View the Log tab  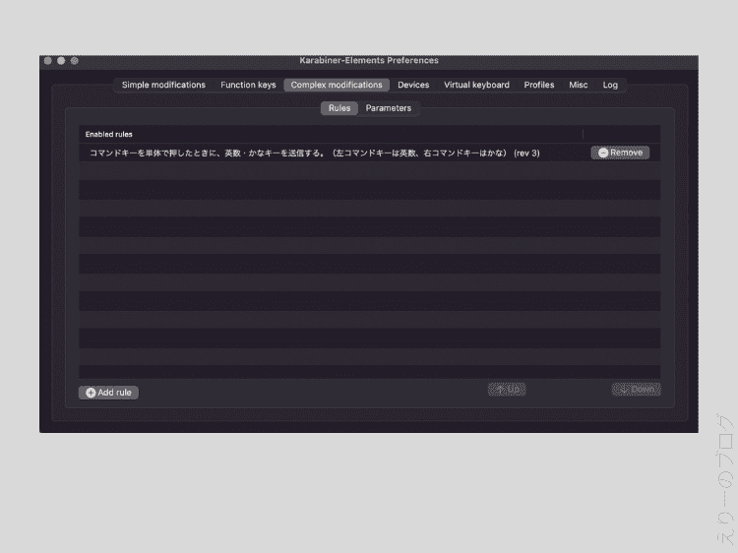[610, 85]
